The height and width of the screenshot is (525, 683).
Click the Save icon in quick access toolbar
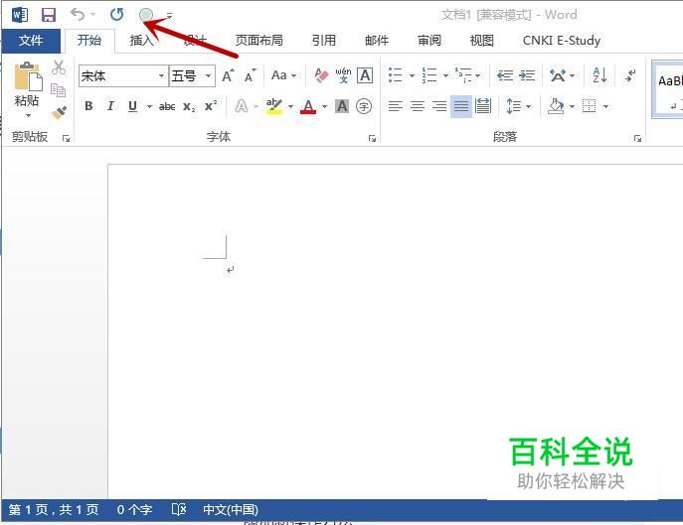click(x=49, y=15)
